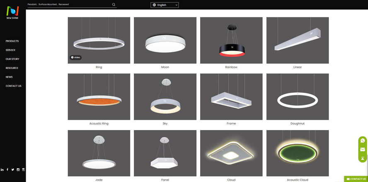Go to the OUR STORY page
This screenshot has height=182, width=368.
point(12,59)
